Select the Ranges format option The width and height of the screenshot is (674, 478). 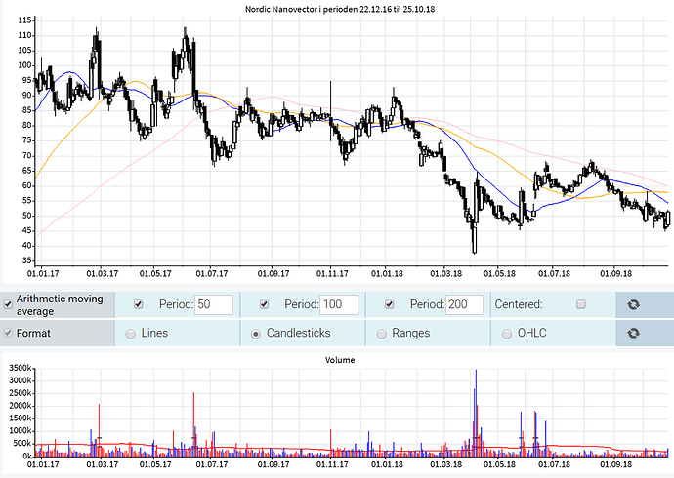381,334
